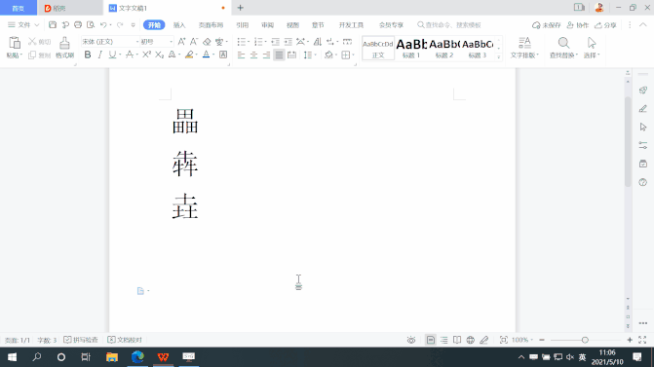
Task: Save the document with the disk icon
Action: pyautogui.click(x=53, y=25)
